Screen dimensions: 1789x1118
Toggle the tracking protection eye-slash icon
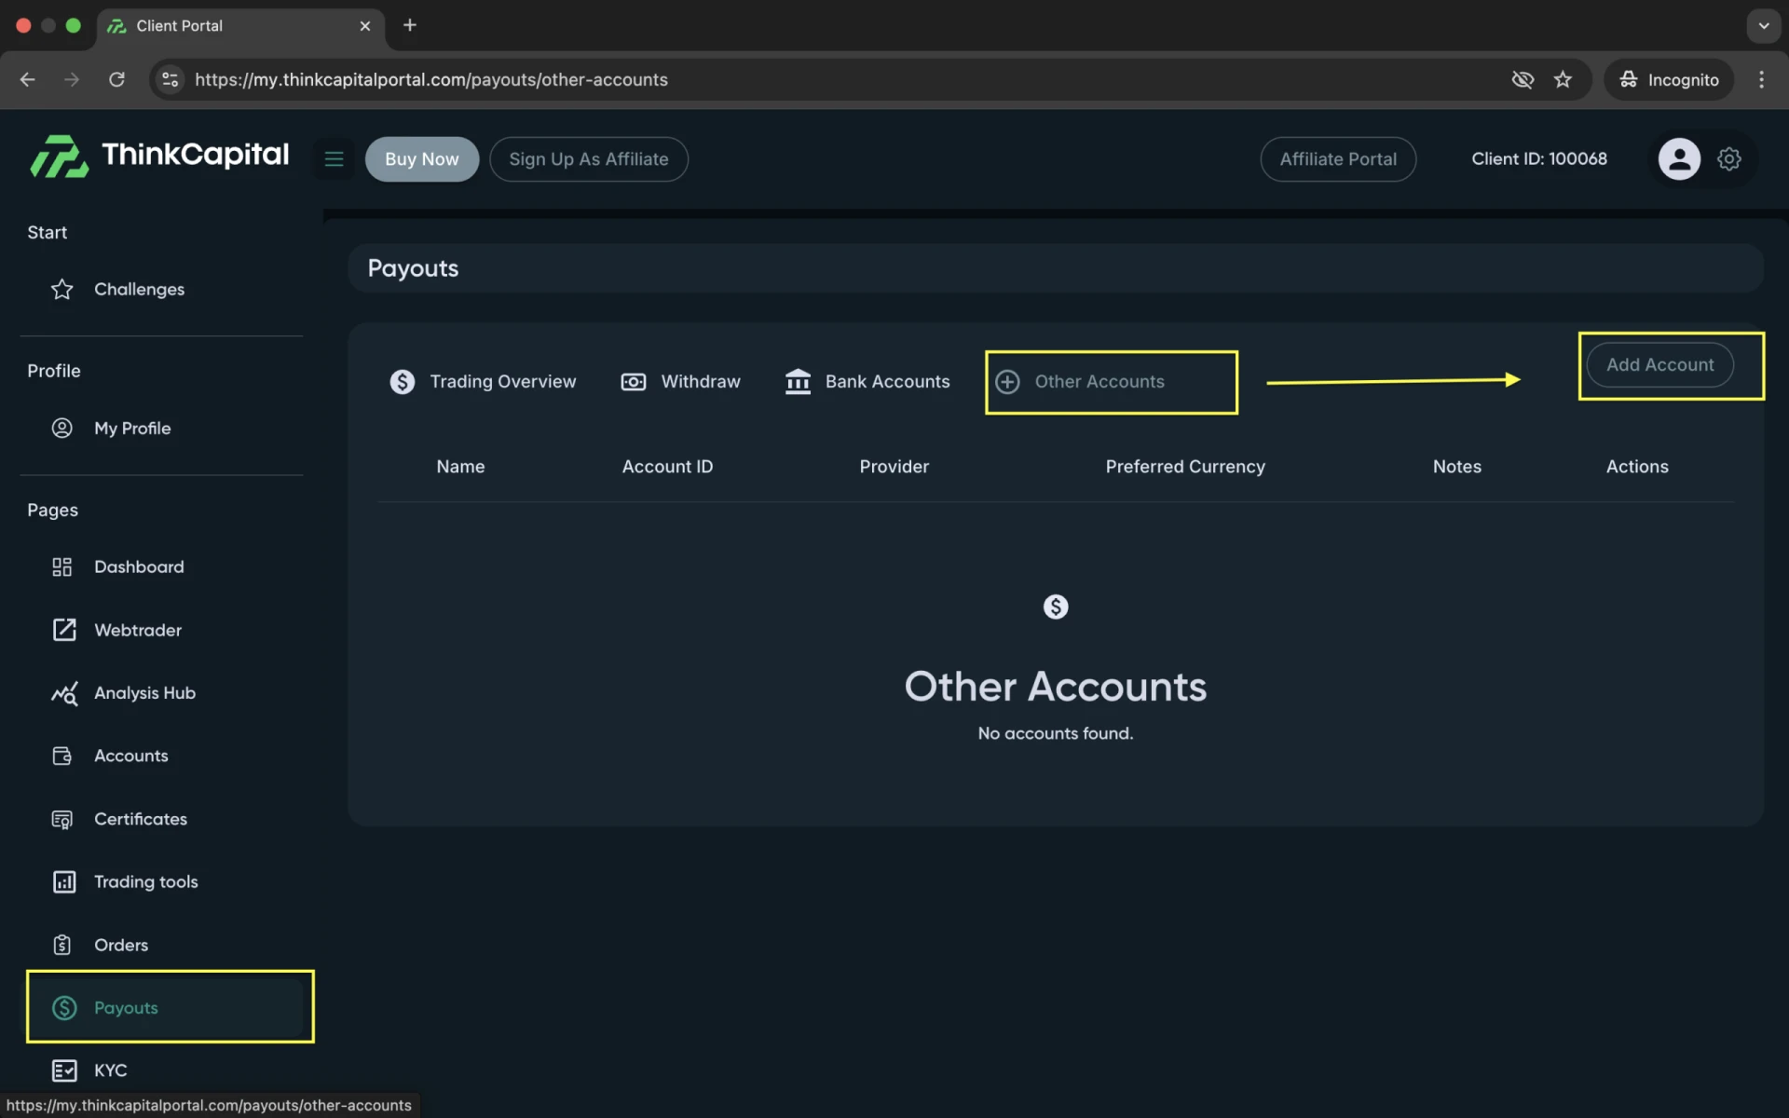1523,79
